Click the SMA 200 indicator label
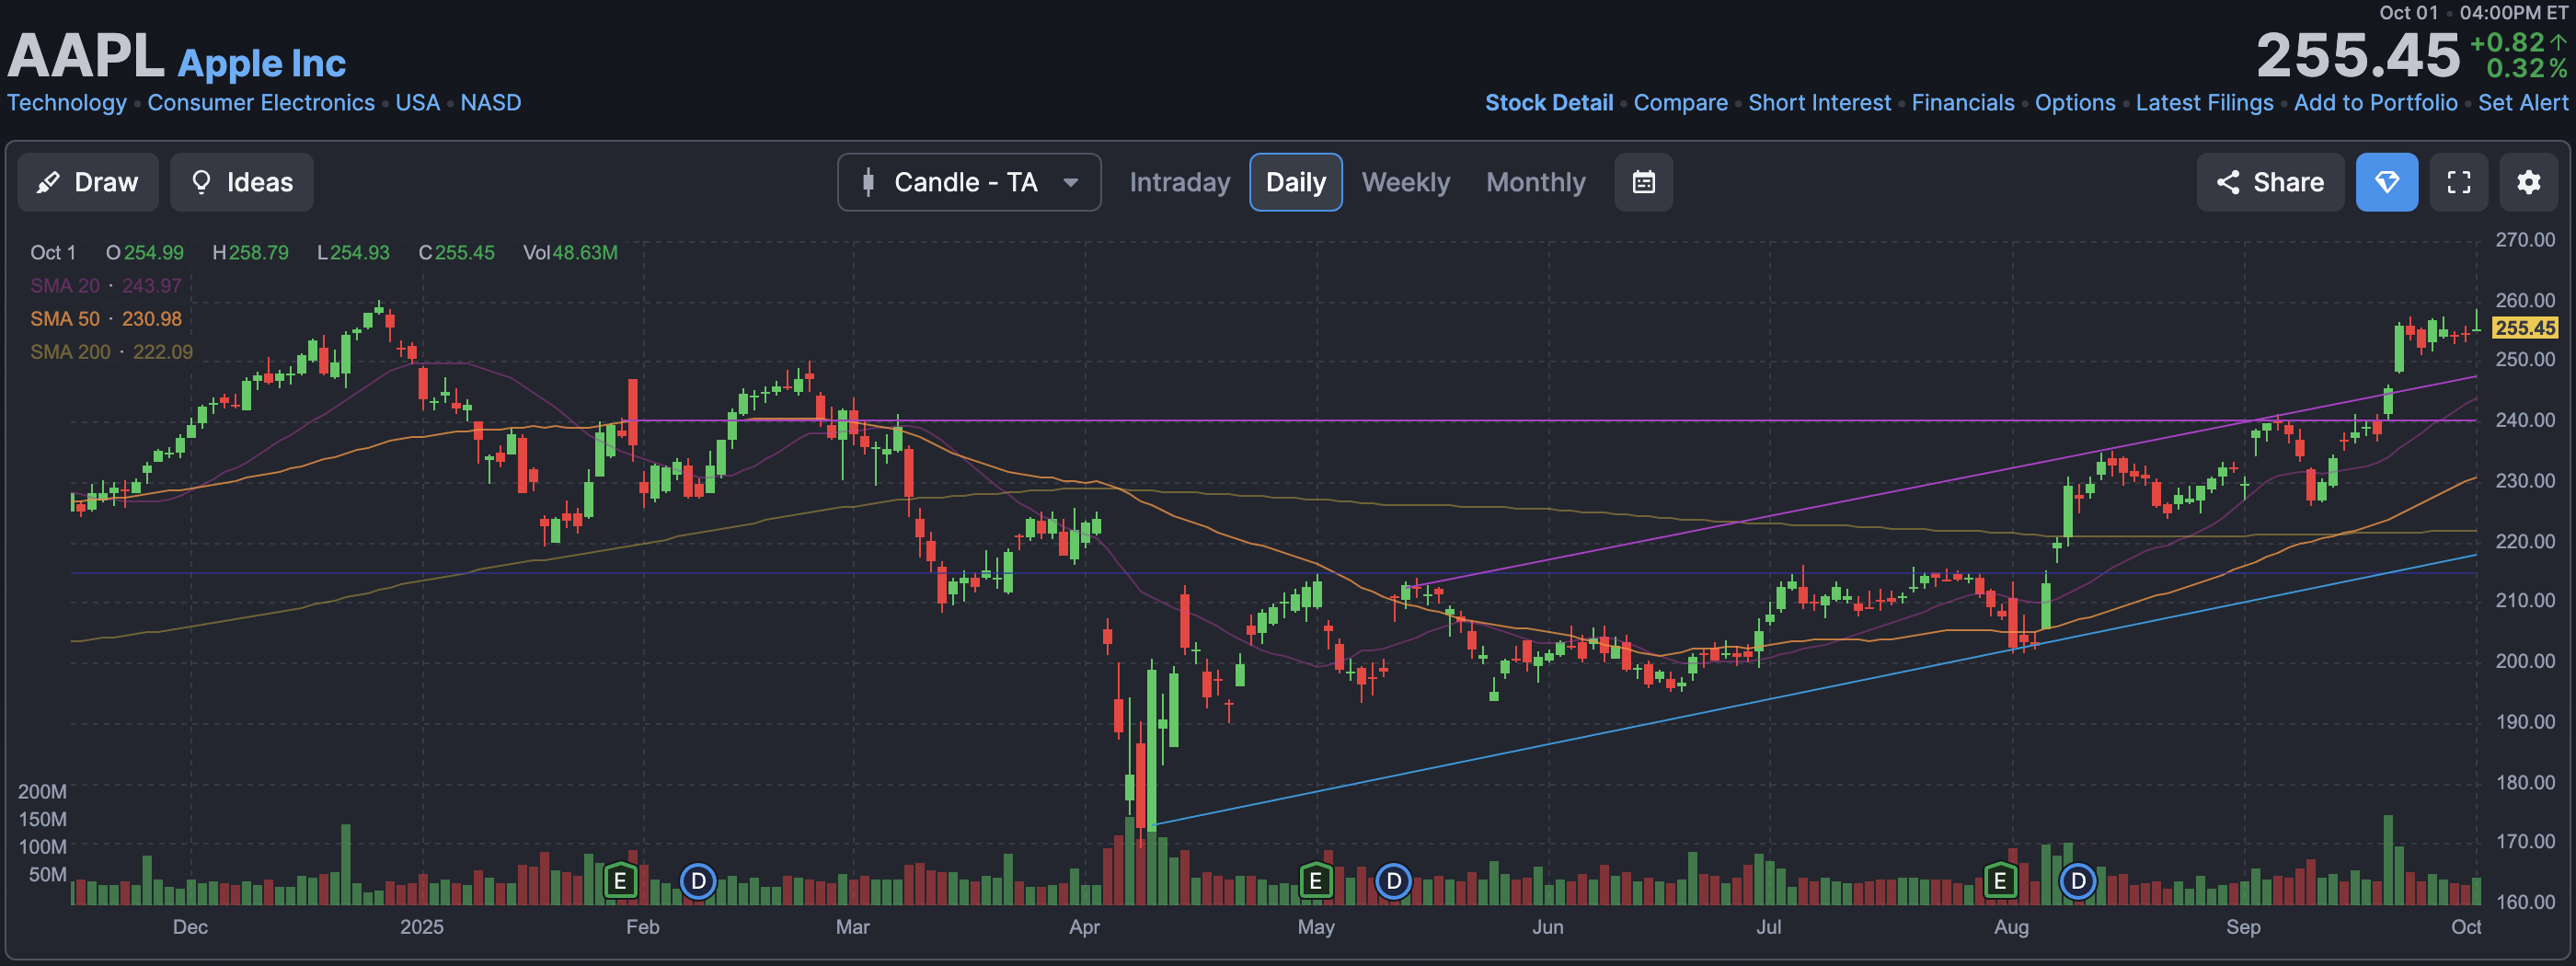The image size is (2576, 966). coord(111,351)
